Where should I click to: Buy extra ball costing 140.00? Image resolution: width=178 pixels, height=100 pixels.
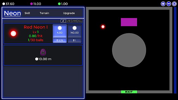[74, 33]
